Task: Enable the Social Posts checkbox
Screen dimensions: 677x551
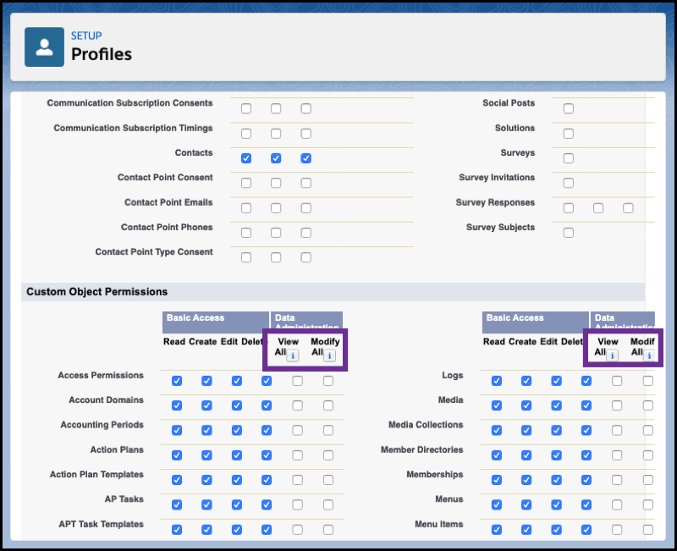Action: coord(568,108)
